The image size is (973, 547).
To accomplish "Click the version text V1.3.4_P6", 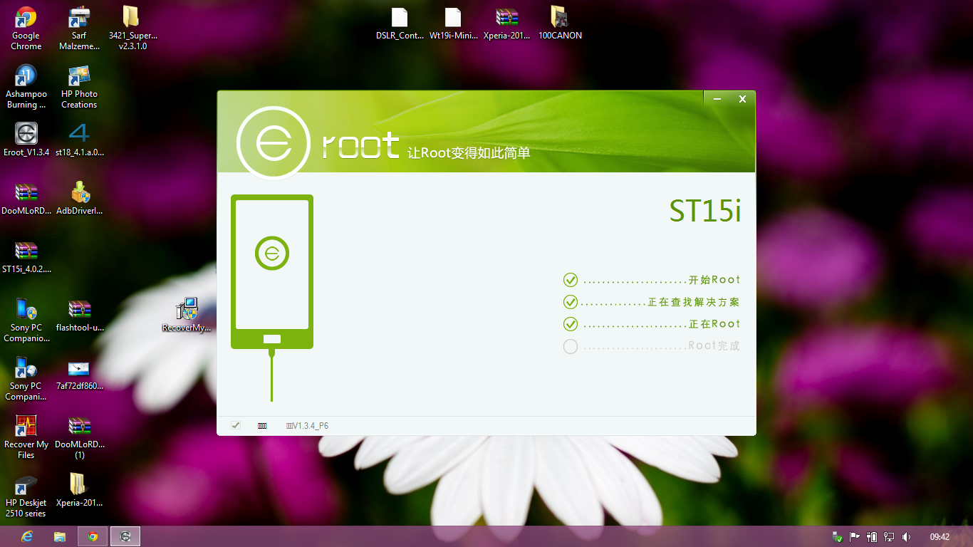I will (x=307, y=426).
